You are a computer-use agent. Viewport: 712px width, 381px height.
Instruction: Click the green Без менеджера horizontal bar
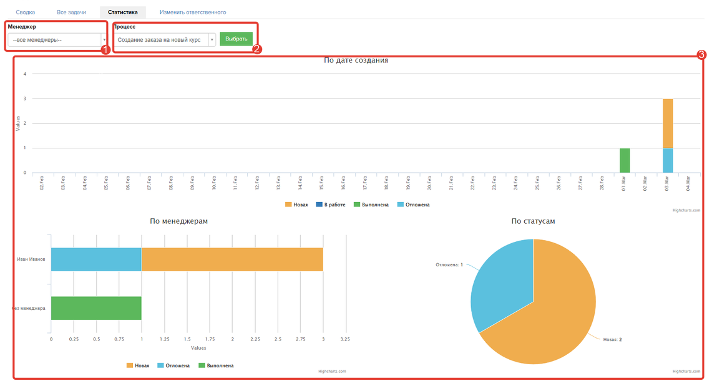pyautogui.click(x=96, y=308)
